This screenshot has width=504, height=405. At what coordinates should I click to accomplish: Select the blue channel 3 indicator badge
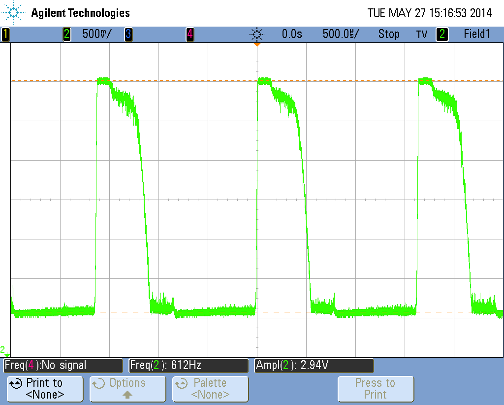[x=128, y=34]
